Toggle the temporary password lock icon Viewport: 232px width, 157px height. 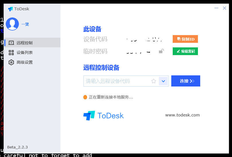pyautogui.click(x=161, y=51)
